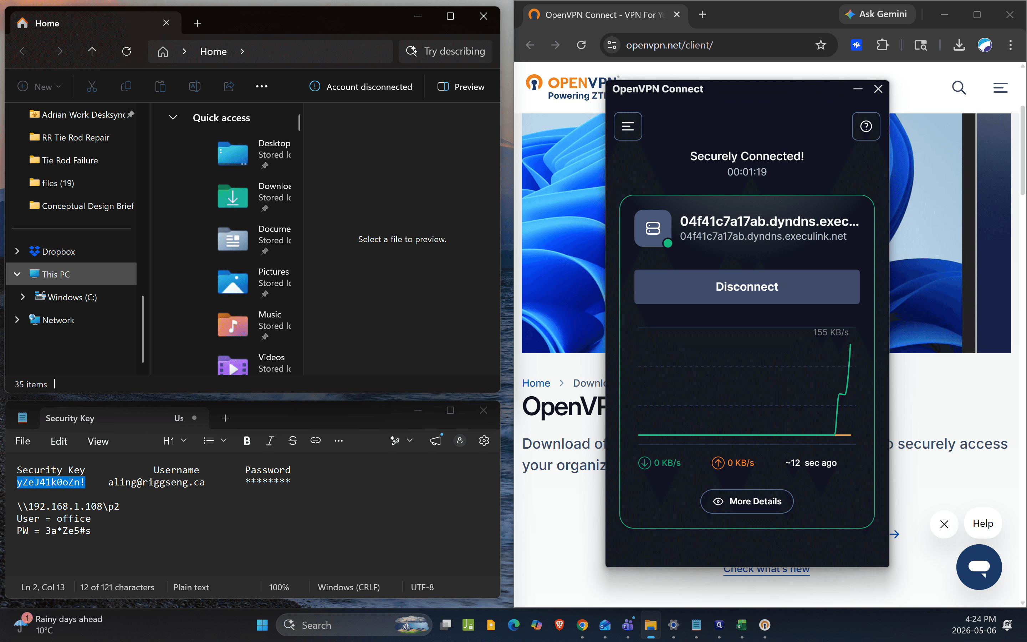1027x642 pixels.
Task: Open the Edit menu in Notepad
Action: pyautogui.click(x=58, y=441)
